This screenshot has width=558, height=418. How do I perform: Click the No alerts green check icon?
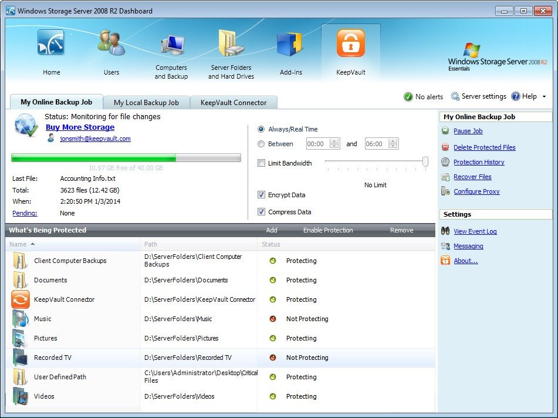coord(408,96)
